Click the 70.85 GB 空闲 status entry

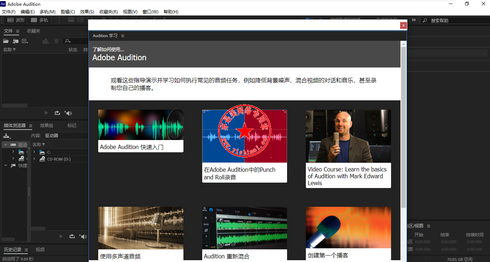pos(459,259)
